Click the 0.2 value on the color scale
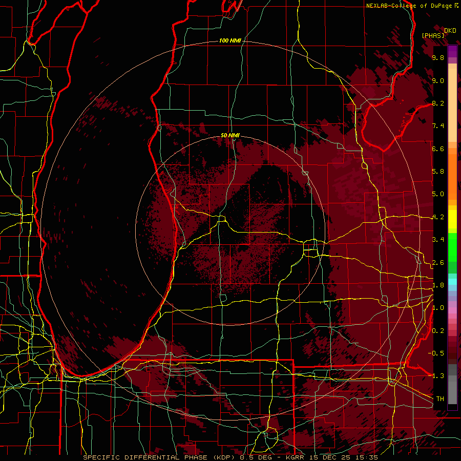The width and height of the screenshot is (461, 461). 438,331
